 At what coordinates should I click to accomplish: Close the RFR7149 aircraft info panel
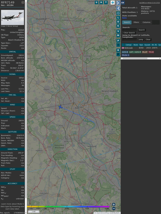(x=23, y=2)
